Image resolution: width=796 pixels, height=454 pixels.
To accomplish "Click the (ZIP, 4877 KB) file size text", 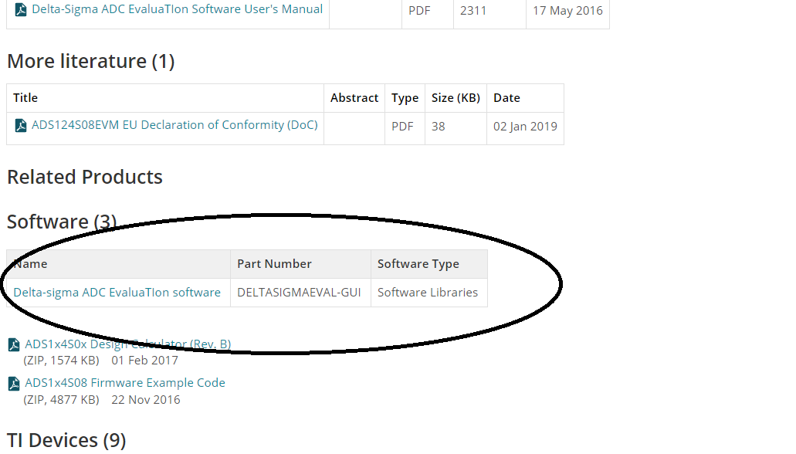I will tap(62, 400).
